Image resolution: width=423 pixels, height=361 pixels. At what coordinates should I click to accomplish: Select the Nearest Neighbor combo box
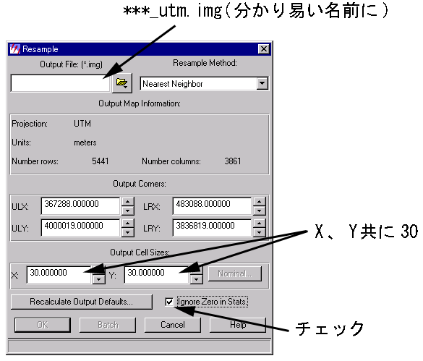[x=204, y=83]
